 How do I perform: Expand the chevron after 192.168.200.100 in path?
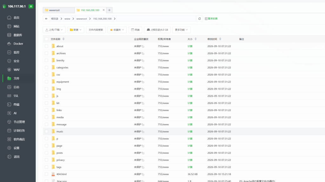tap(115, 19)
